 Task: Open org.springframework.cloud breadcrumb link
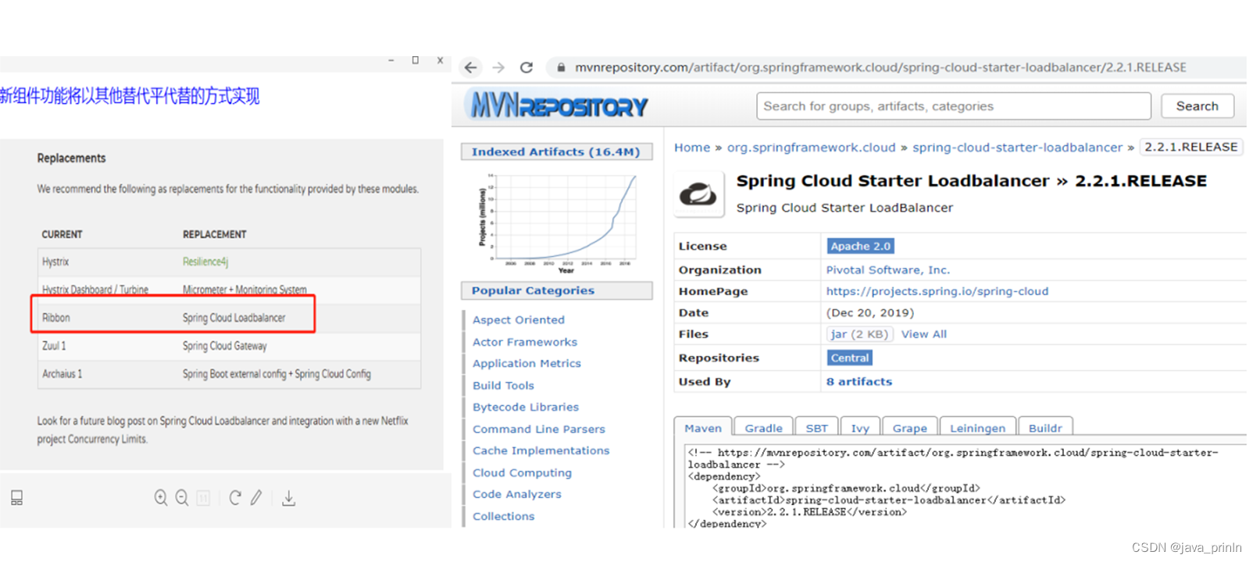(x=811, y=148)
